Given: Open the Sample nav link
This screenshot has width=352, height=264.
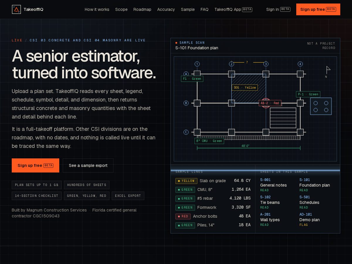Looking at the screenshot, I should [x=188, y=9].
